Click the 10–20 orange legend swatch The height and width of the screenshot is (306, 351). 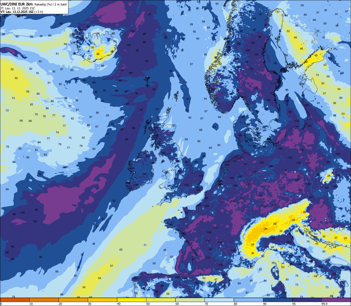44,300
